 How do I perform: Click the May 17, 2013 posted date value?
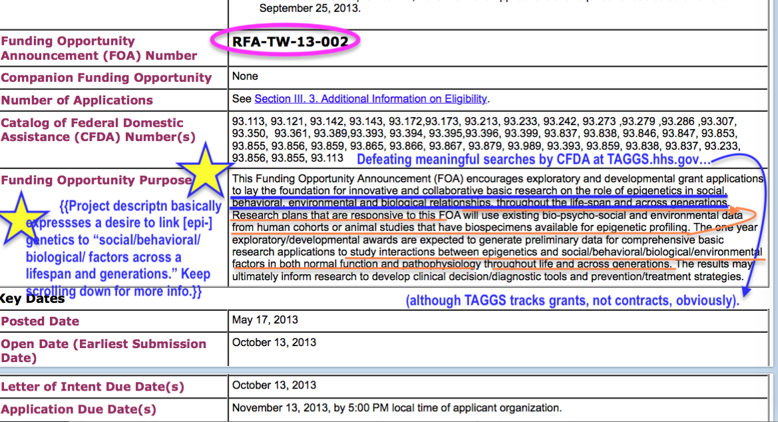(265, 320)
